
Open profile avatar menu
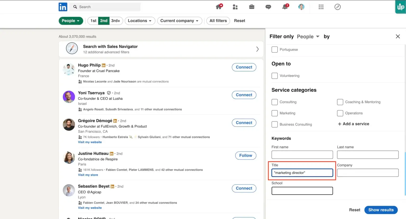(301, 7)
